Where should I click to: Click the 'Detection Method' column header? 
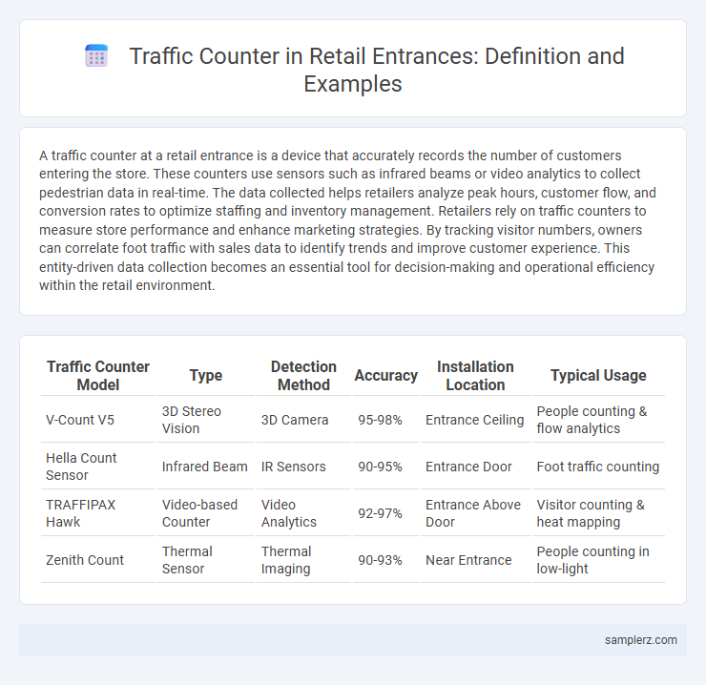303,376
